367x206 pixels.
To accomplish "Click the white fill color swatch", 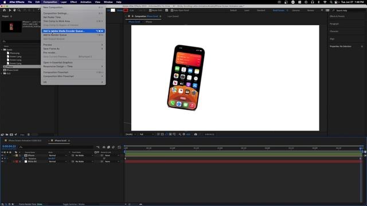I will coord(113,10).
